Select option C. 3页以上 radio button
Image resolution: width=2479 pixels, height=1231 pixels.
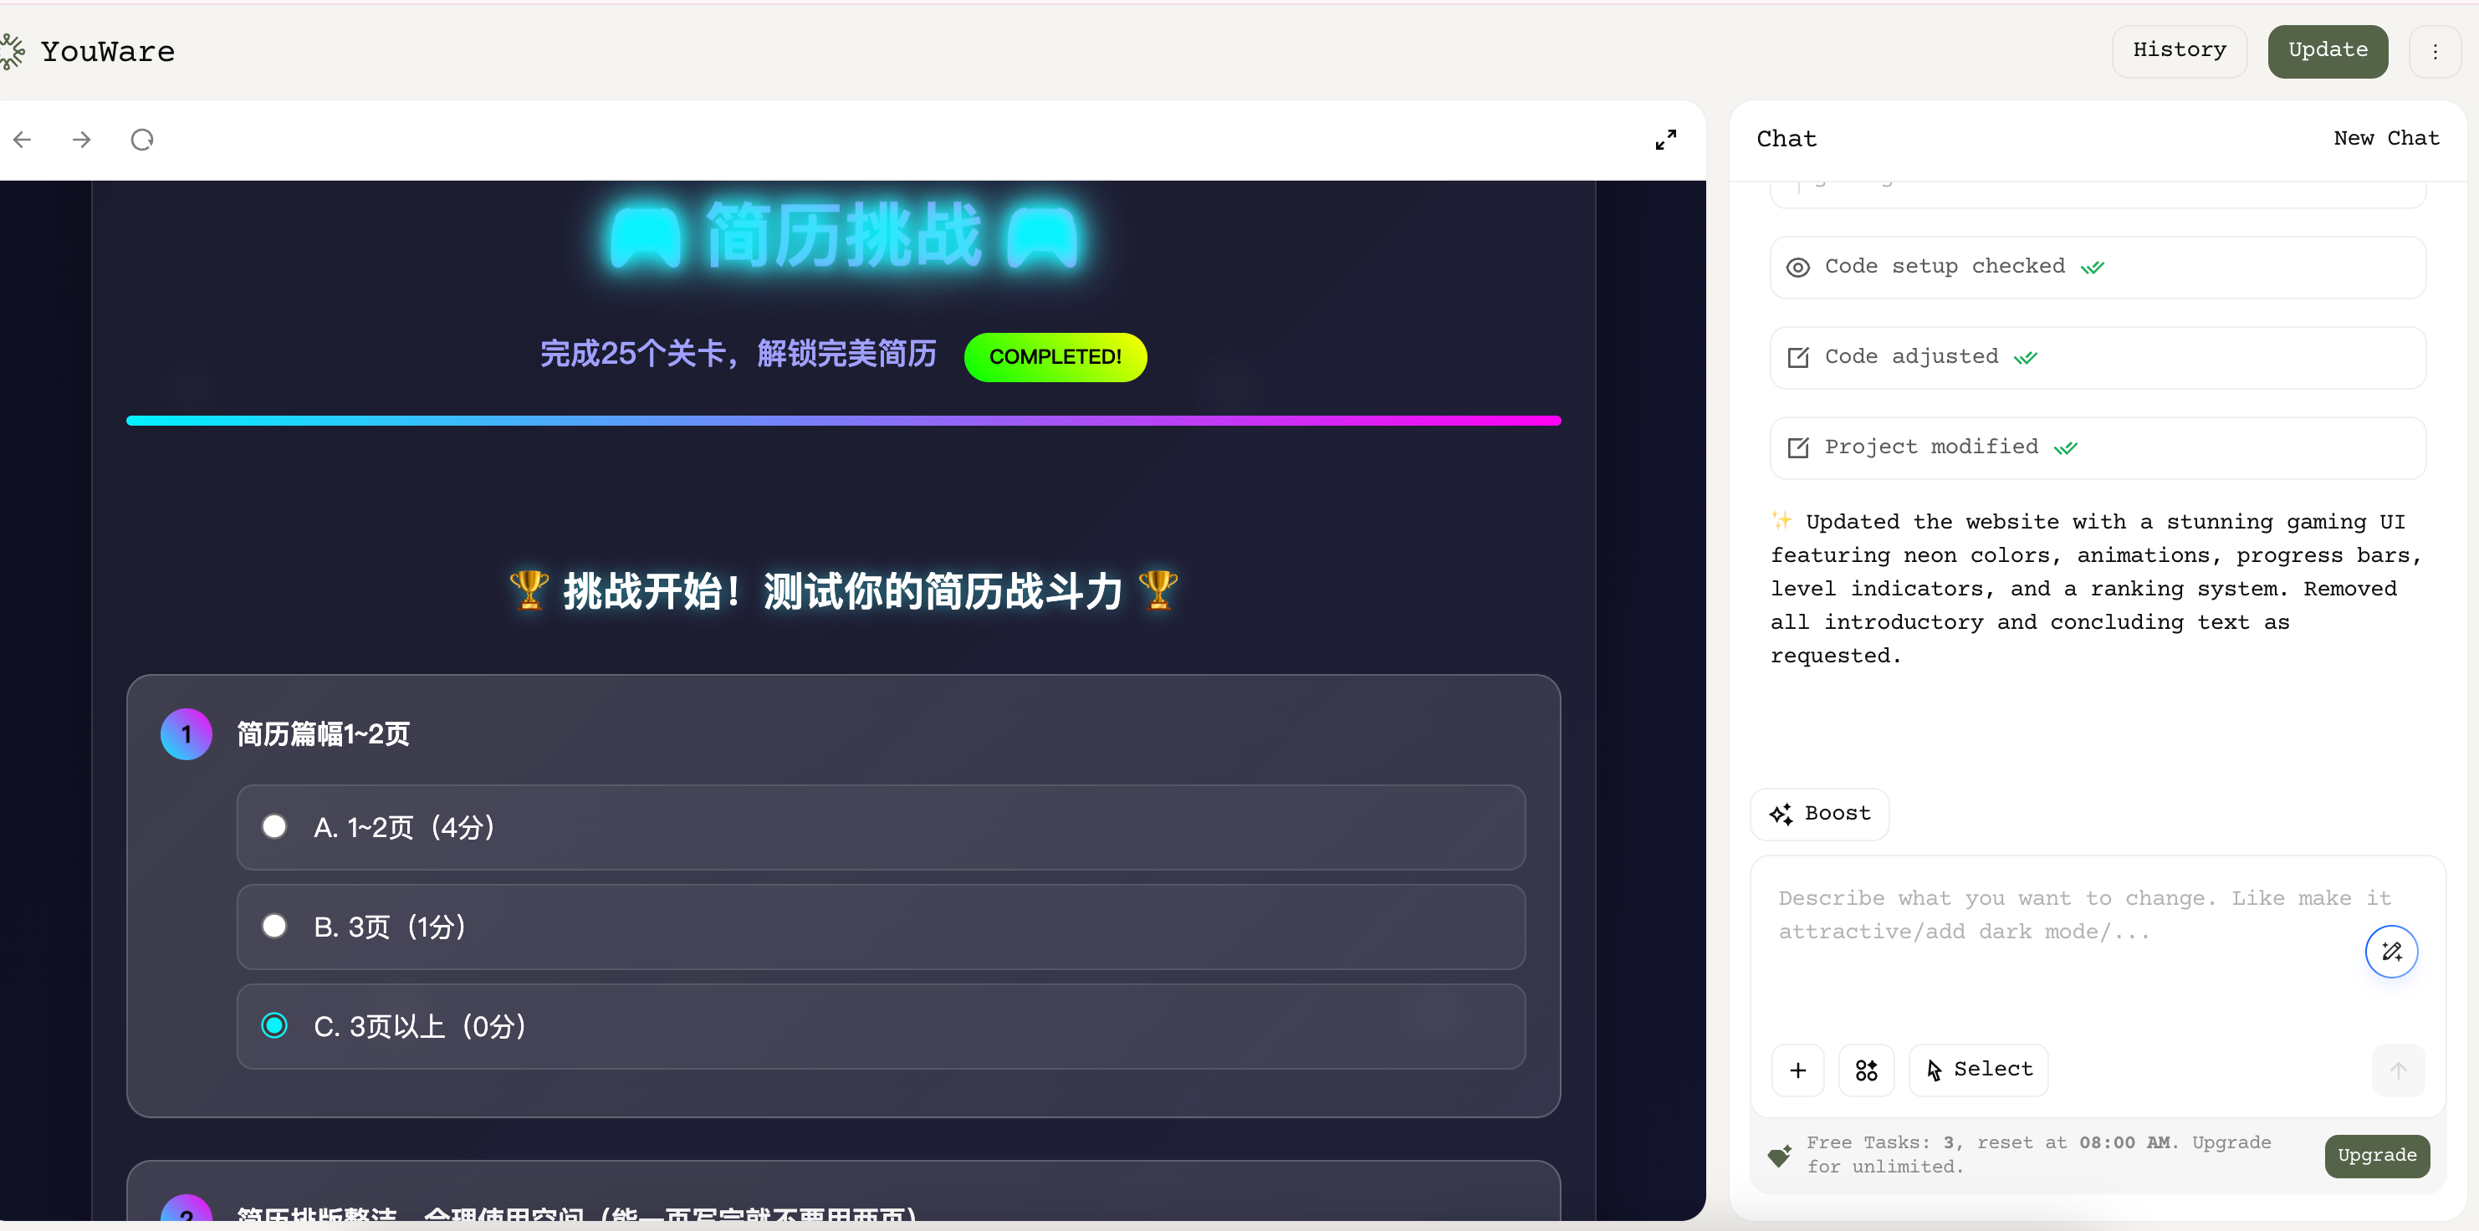274,1026
